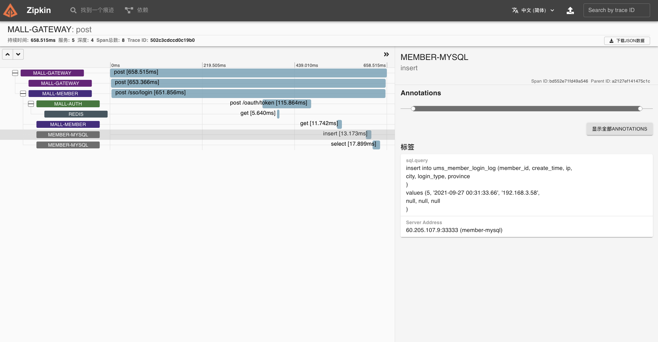
Task: Click the 439.010ms timeline tick label
Action: point(307,65)
